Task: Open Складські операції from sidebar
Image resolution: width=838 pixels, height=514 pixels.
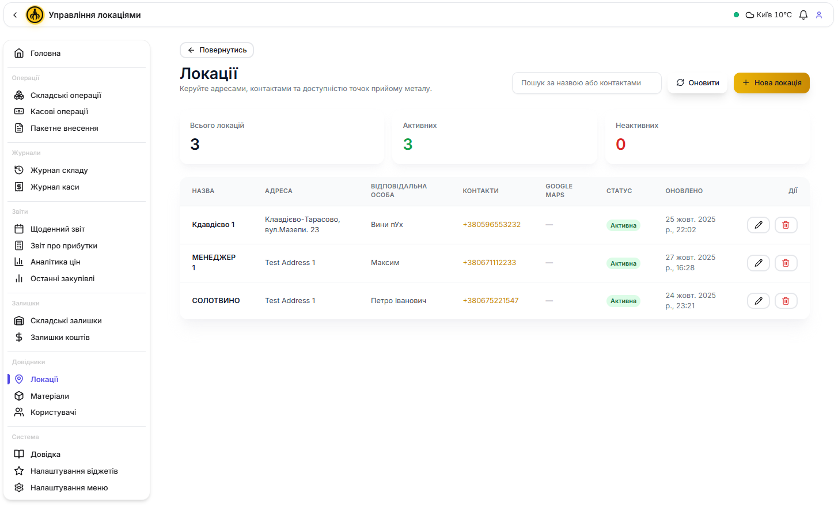Action: 66,95
